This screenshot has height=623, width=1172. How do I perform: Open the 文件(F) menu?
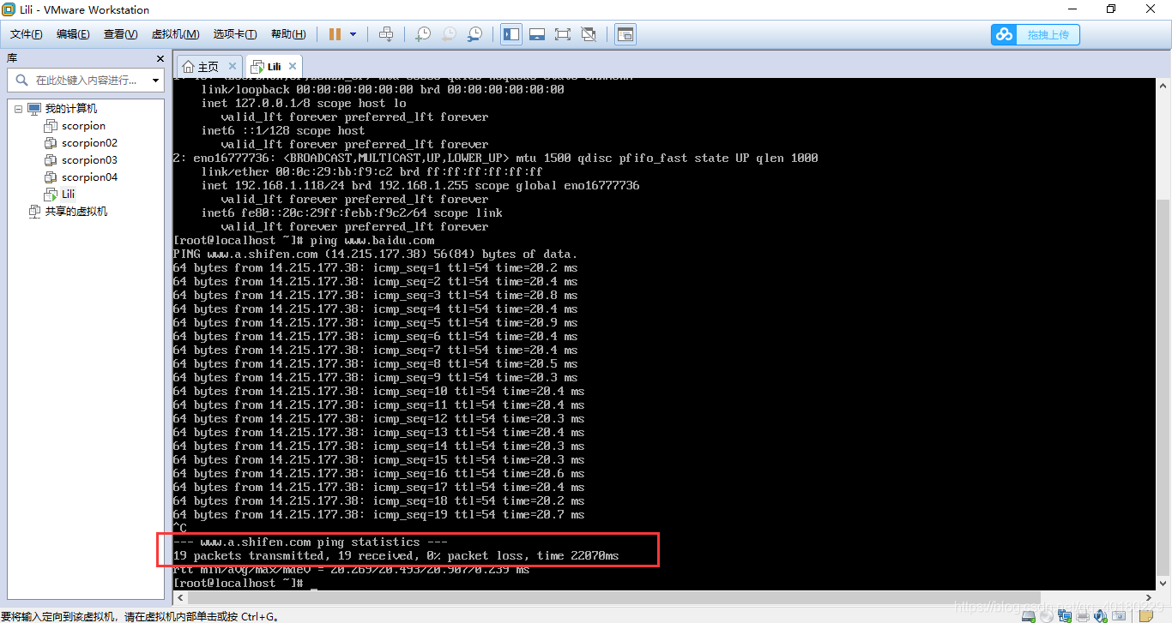point(27,34)
